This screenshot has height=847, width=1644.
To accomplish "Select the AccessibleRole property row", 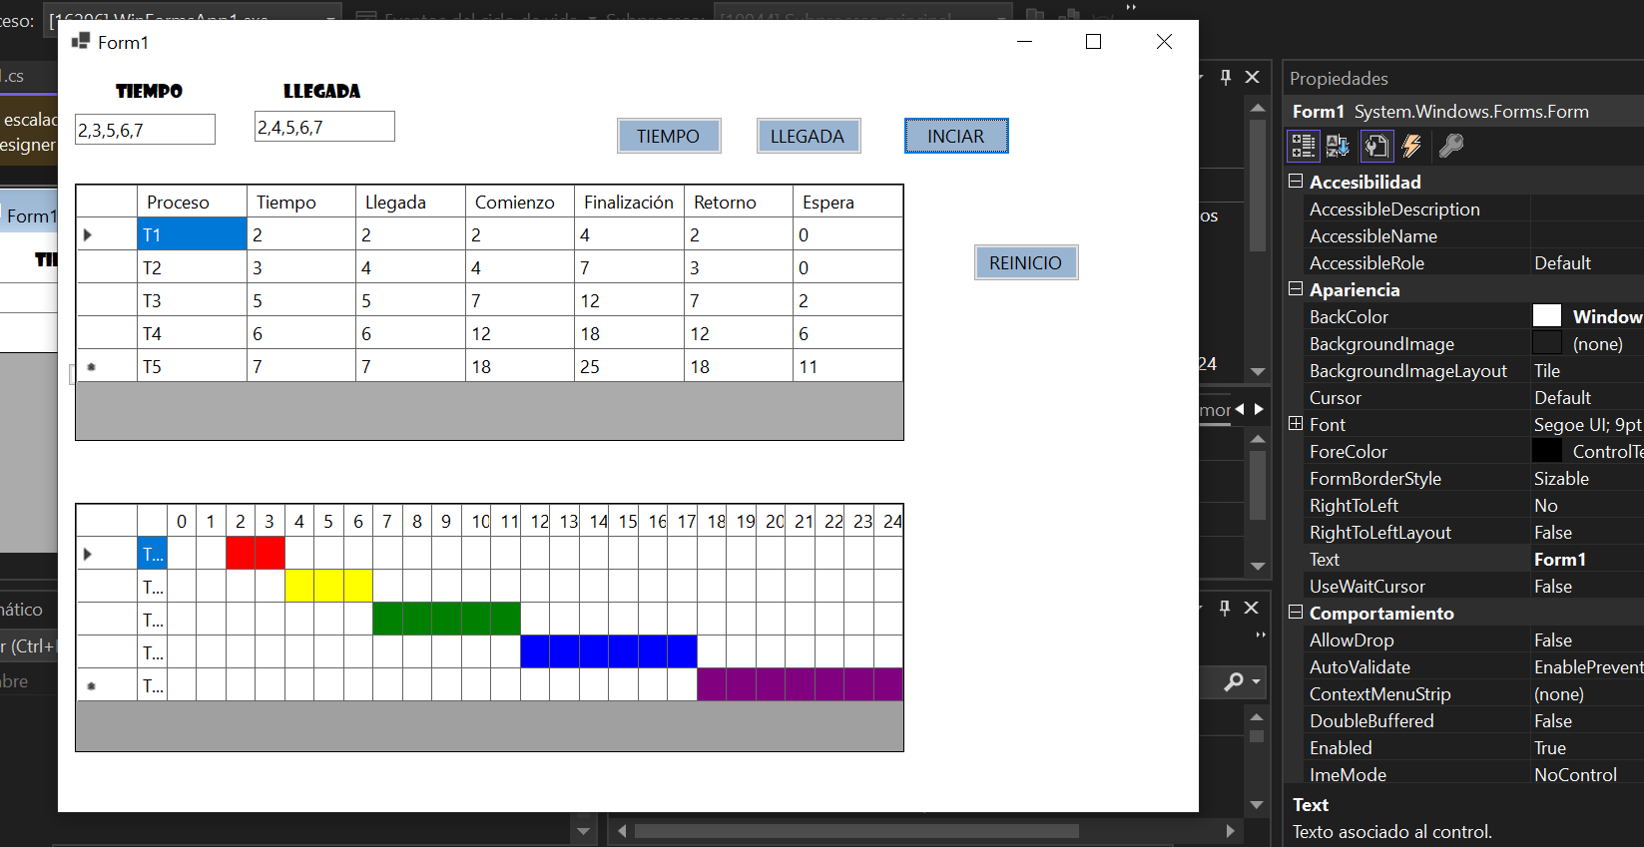I will click(1475, 262).
